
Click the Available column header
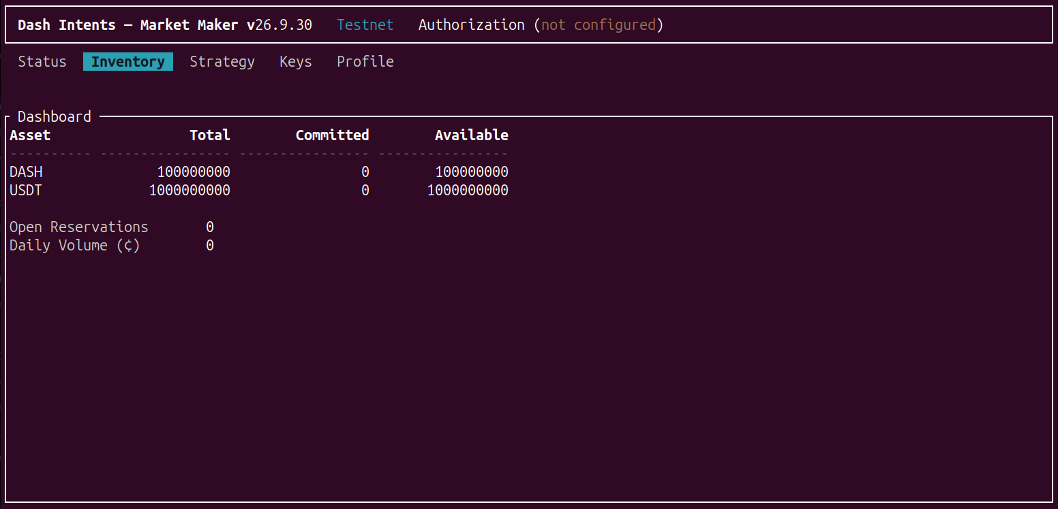coord(472,135)
